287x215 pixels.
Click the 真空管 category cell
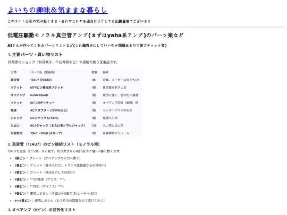click(15, 80)
